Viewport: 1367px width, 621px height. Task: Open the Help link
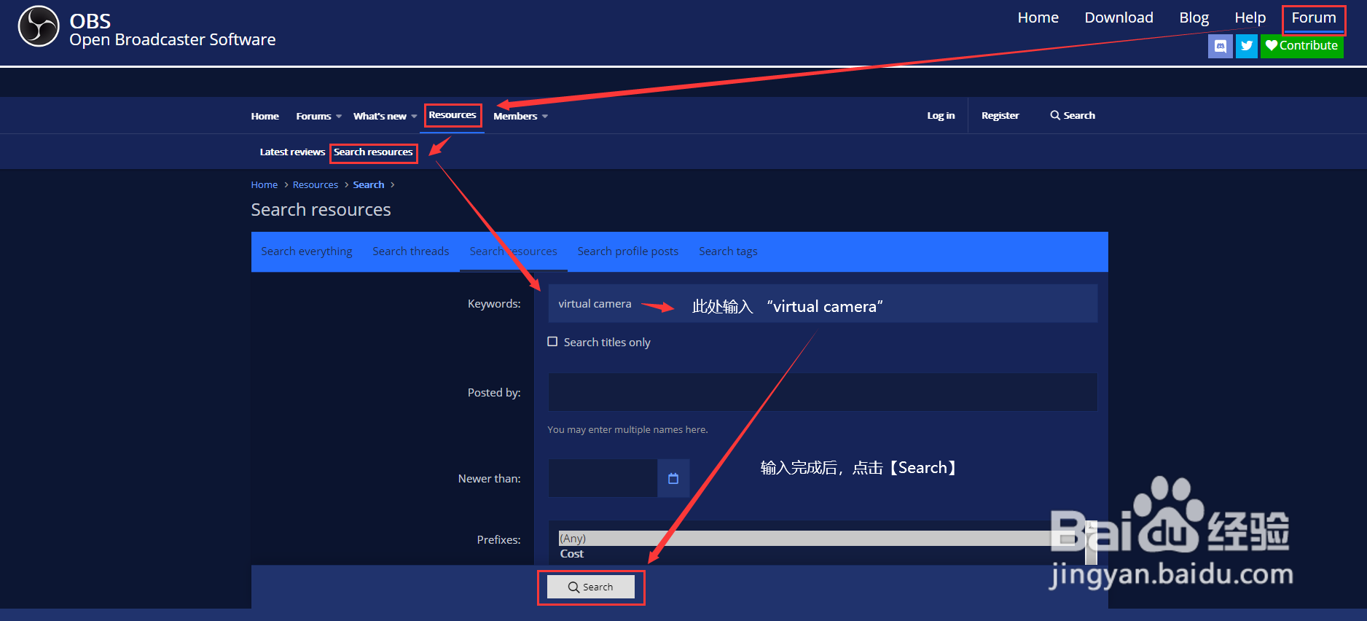[1250, 17]
